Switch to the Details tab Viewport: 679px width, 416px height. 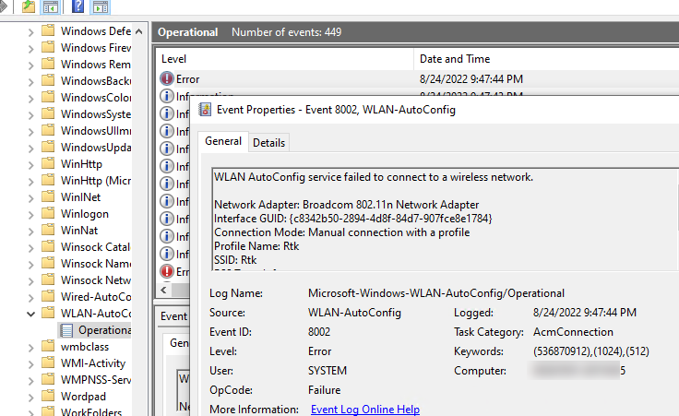point(268,143)
